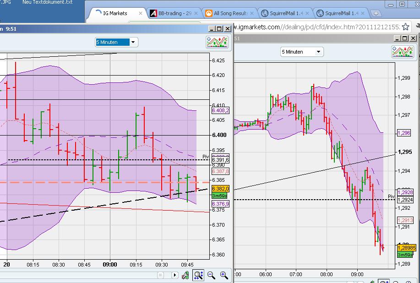Maximize the left chart window
The height and width of the screenshot is (283, 420).
coord(219,29)
